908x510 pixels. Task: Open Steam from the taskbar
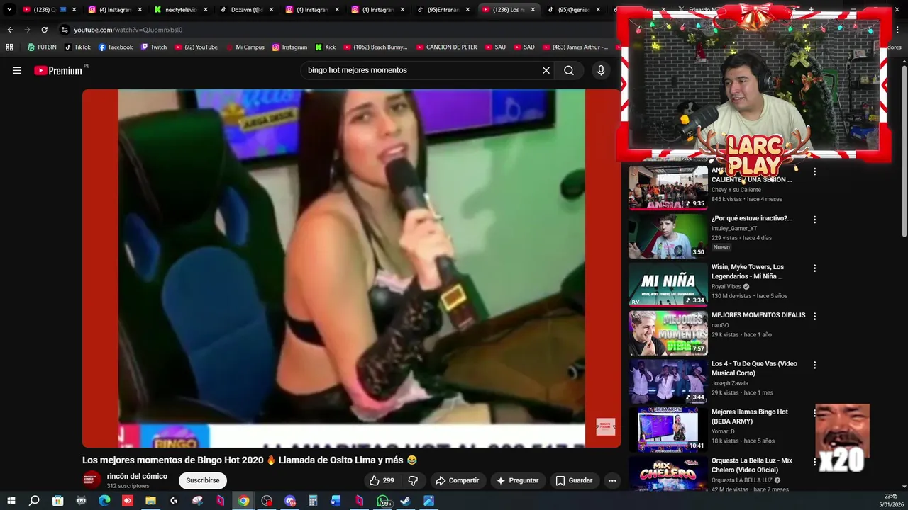pos(405,501)
